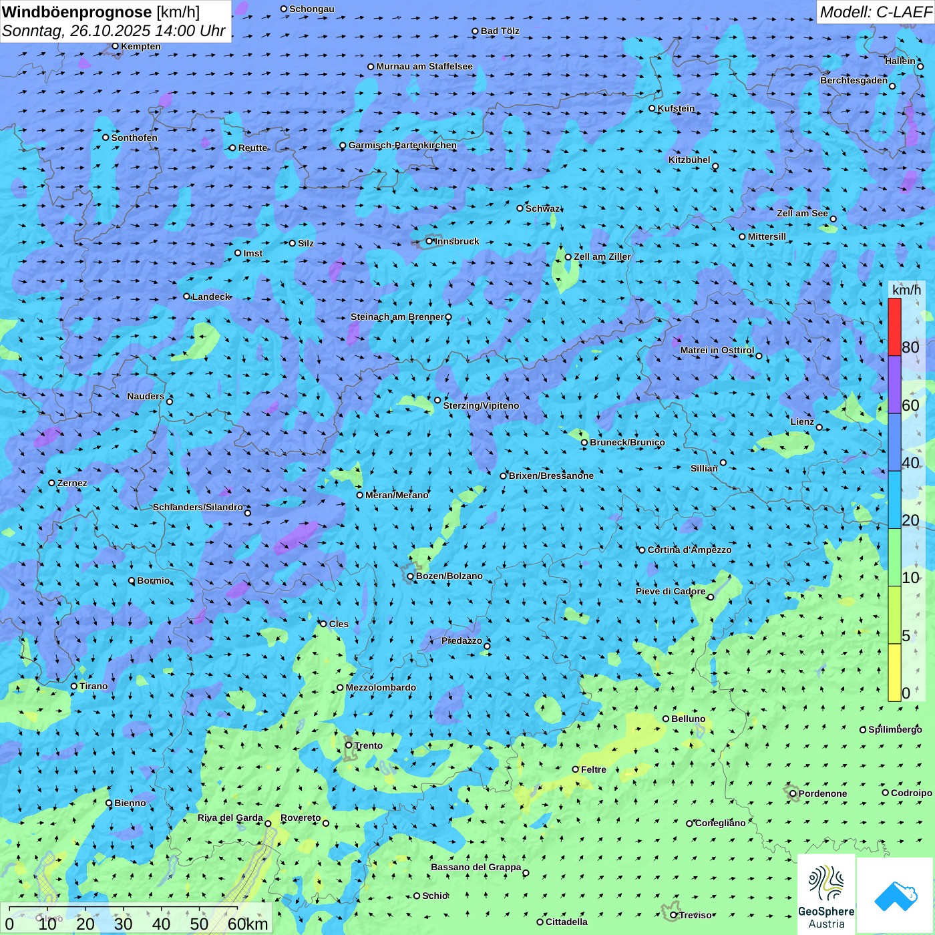Click the "Windböenprognose [km/h]" title
Image resolution: width=935 pixels, height=935 pixels.
(101, 12)
